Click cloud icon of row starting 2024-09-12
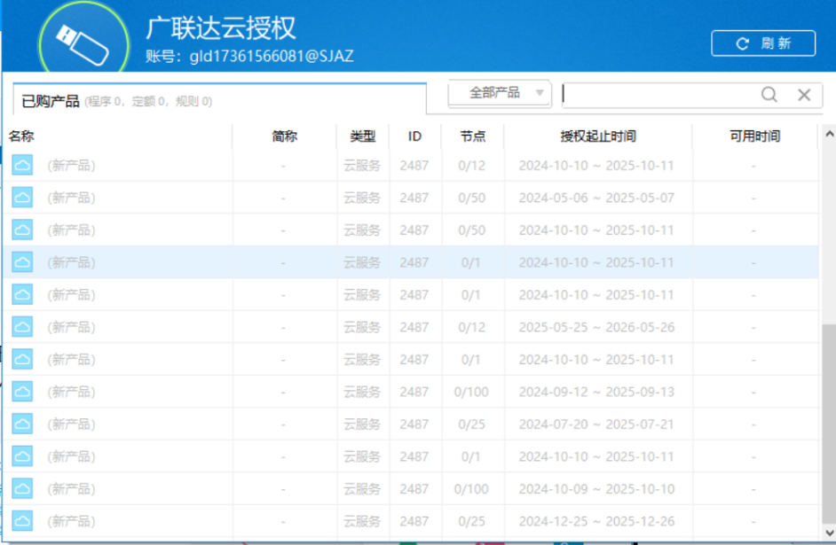This screenshot has width=836, height=545. tap(22, 392)
